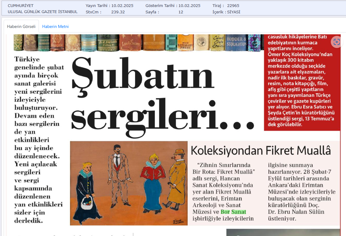
Task: Click the Fikret Muallâ painting image
Action: click(x=129, y=183)
